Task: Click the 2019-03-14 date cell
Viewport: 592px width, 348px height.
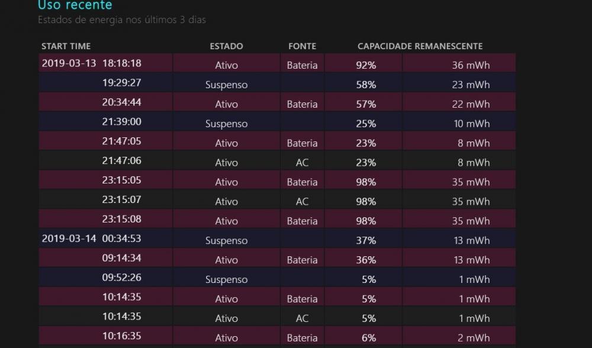Action: (69, 239)
